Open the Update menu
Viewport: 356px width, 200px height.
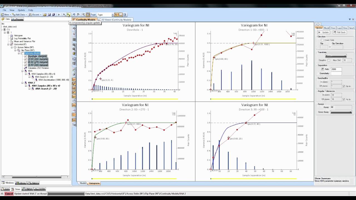pyautogui.click(x=21, y=10)
